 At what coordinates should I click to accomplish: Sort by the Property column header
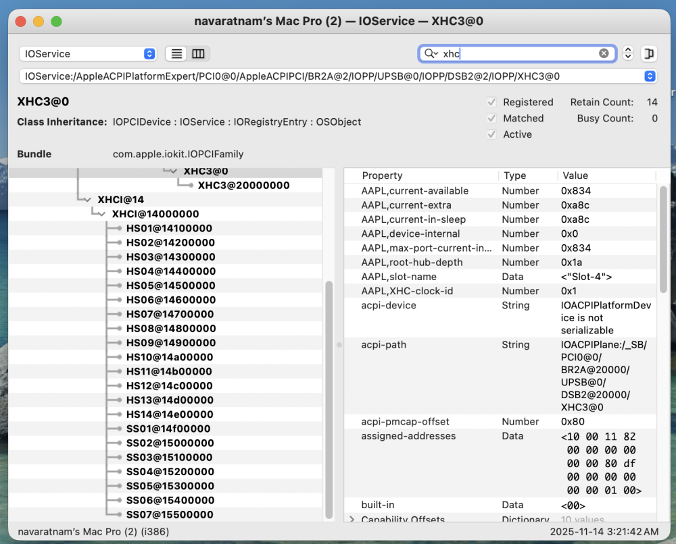point(422,175)
